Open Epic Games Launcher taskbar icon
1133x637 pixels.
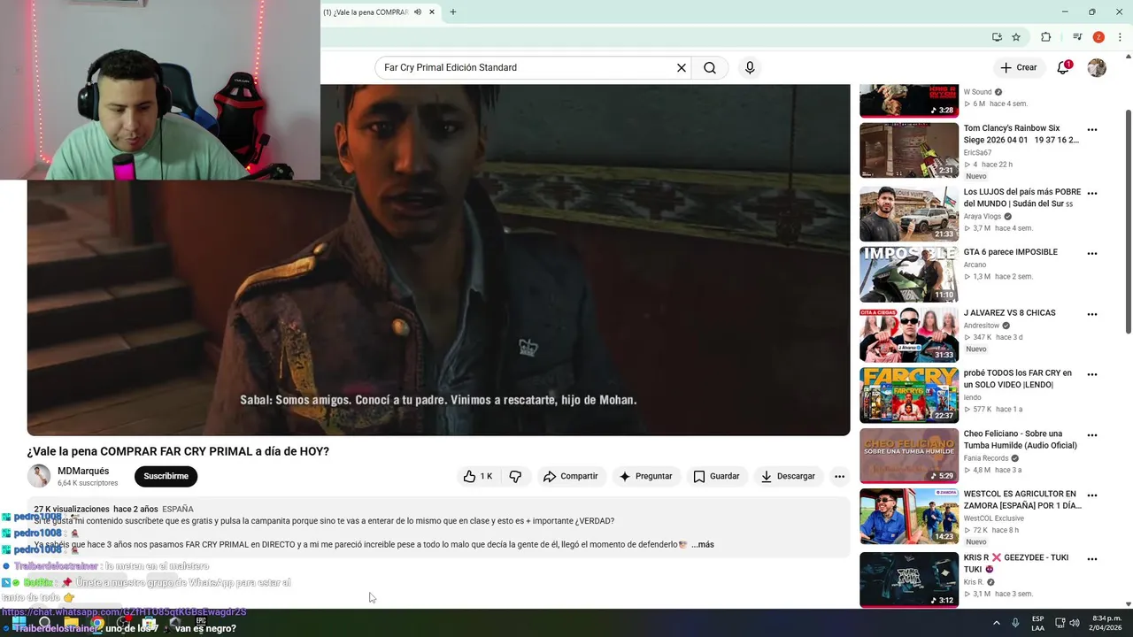pos(201,623)
